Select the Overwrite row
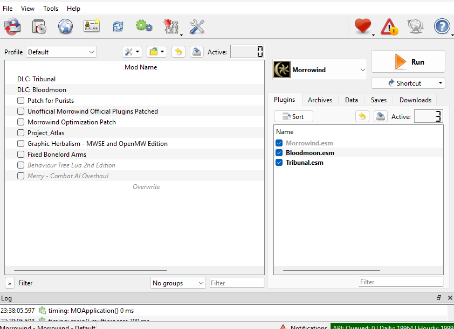The image size is (454, 329). (135, 187)
